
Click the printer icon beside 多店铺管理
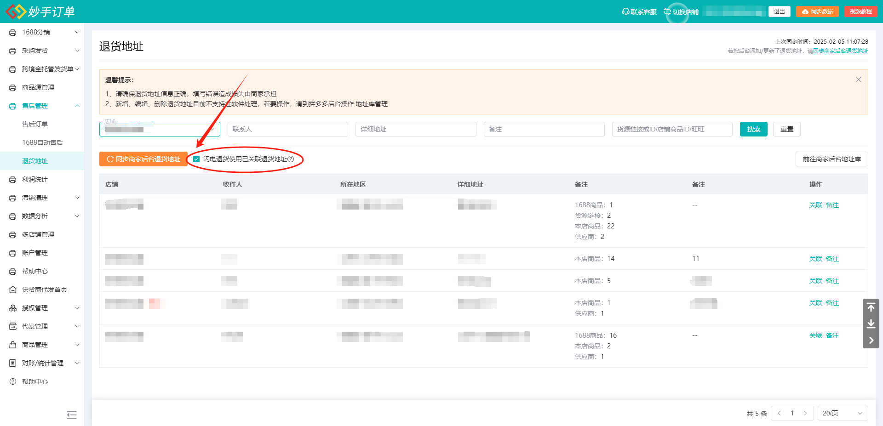point(13,235)
